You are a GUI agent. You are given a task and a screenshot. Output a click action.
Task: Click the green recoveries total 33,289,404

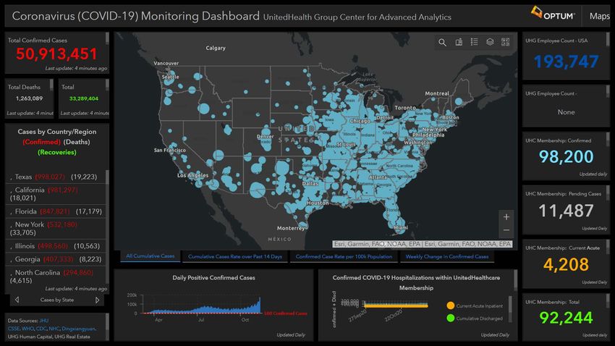[83, 98]
